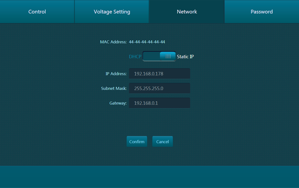Click the "MAC Address:" label
The image size is (299, 188).
(x=113, y=42)
